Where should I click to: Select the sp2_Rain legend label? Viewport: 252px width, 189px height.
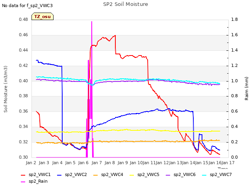click(38, 182)
